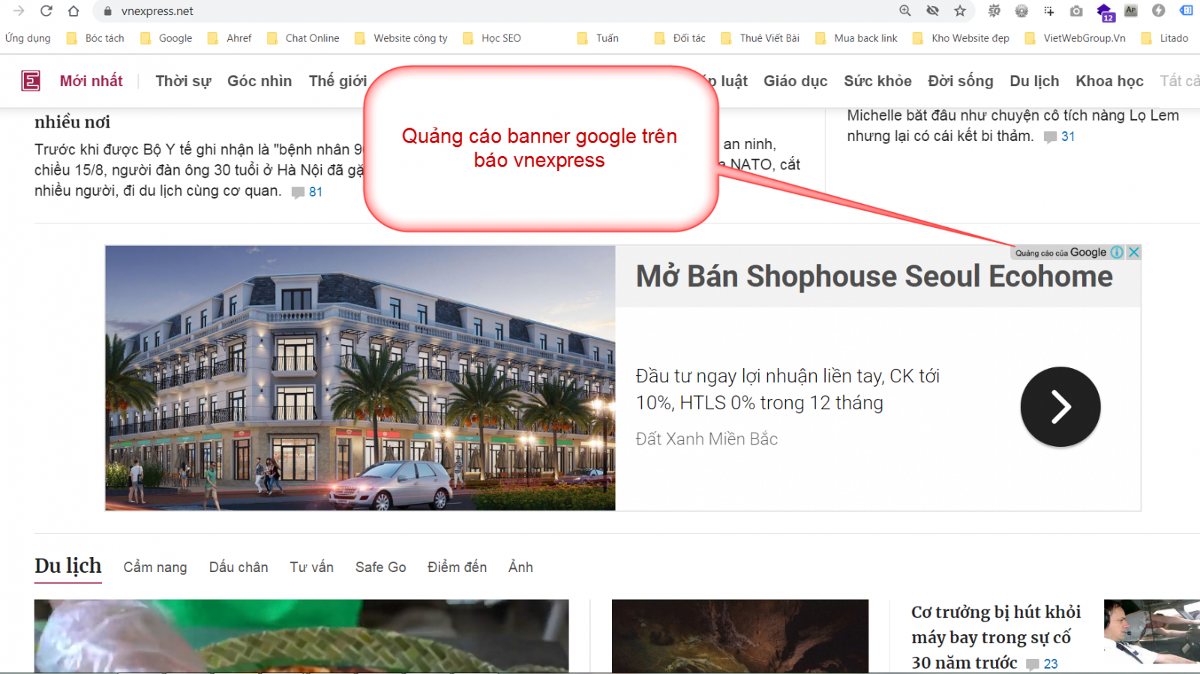Open the Đối tác bookmark folder
Image resolution: width=1200 pixels, height=674 pixels.
[x=680, y=38]
